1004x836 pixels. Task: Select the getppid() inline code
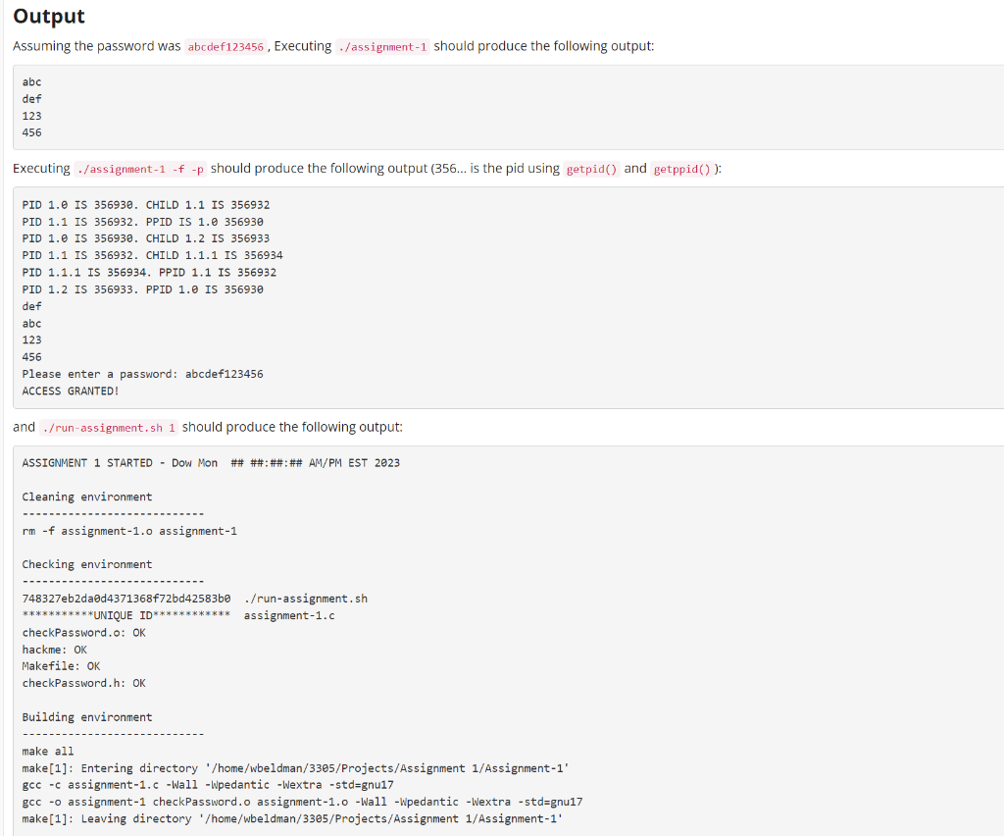pyautogui.click(x=682, y=168)
